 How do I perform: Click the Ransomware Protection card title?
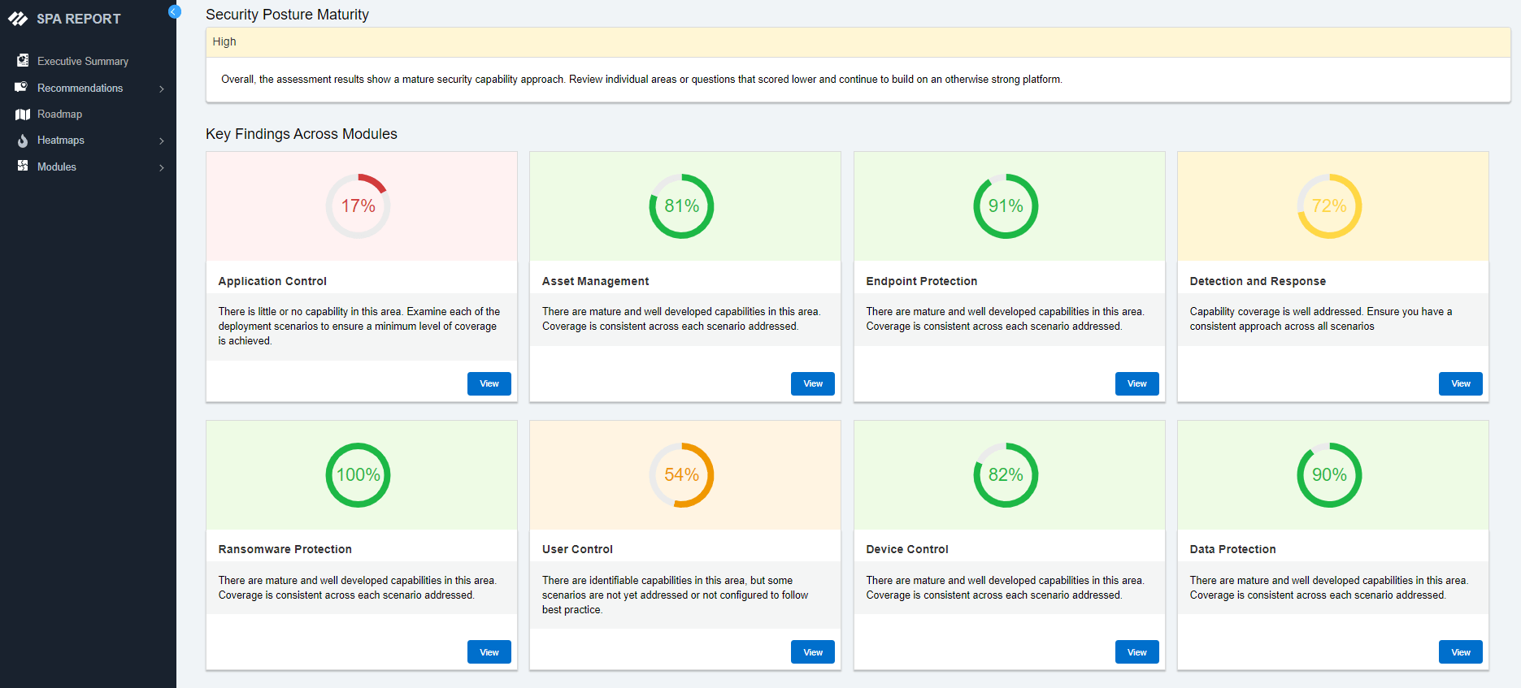pyautogui.click(x=285, y=550)
